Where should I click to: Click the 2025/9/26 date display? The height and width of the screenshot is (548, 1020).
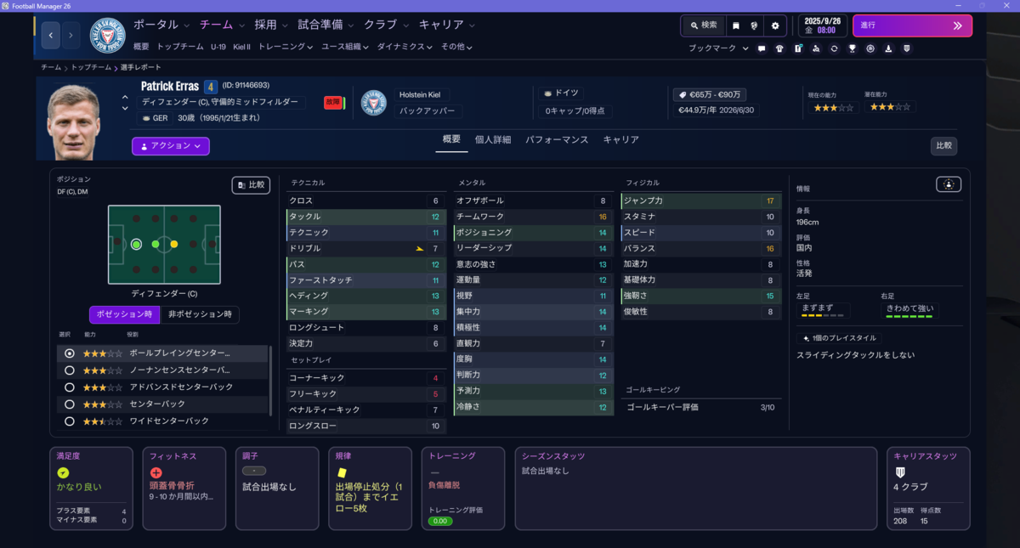tap(823, 25)
